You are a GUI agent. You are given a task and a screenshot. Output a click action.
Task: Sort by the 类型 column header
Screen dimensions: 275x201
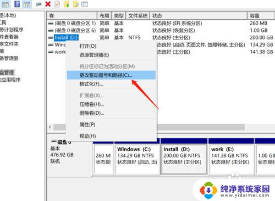point(119,16)
